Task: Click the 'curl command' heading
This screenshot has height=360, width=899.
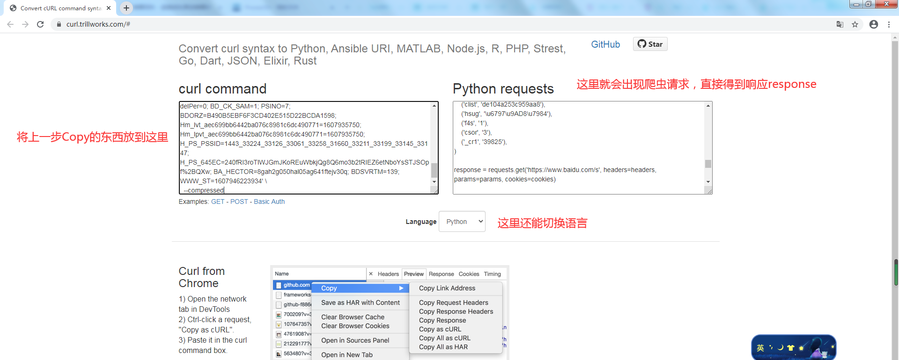Action: 222,89
